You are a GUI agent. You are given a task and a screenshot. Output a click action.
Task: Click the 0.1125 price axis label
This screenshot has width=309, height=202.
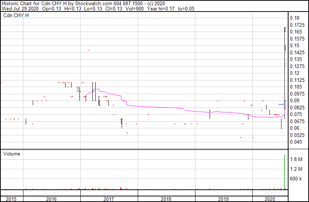coord(297,80)
